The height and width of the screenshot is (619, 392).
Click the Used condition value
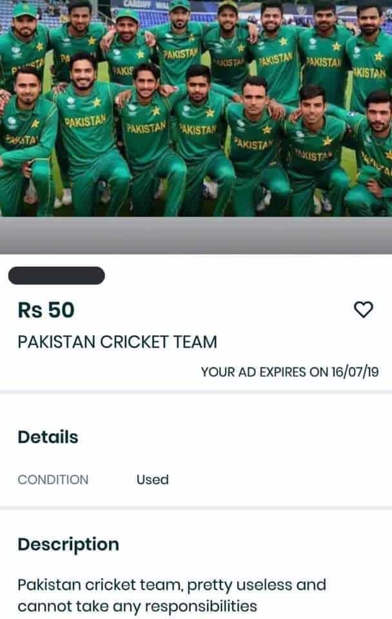[152, 480]
